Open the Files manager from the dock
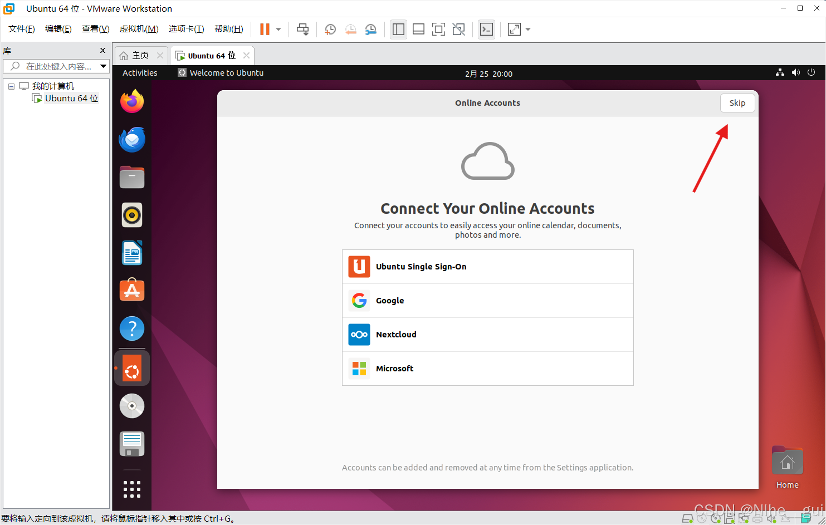 (132, 177)
